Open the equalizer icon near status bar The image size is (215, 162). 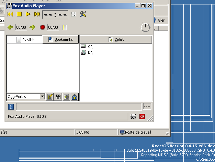pos(133,116)
